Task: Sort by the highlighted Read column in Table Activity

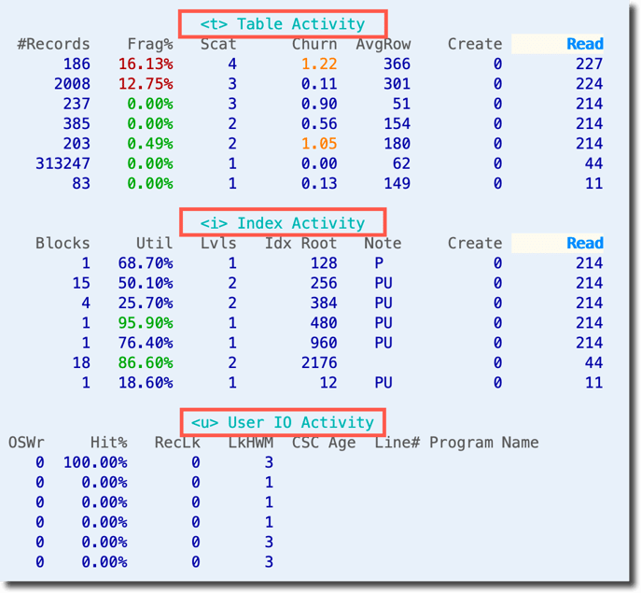Action: pos(584,44)
